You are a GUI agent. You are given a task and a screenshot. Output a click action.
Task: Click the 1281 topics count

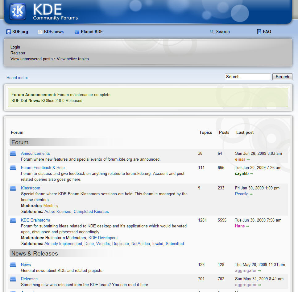pyautogui.click(x=202, y=220)
